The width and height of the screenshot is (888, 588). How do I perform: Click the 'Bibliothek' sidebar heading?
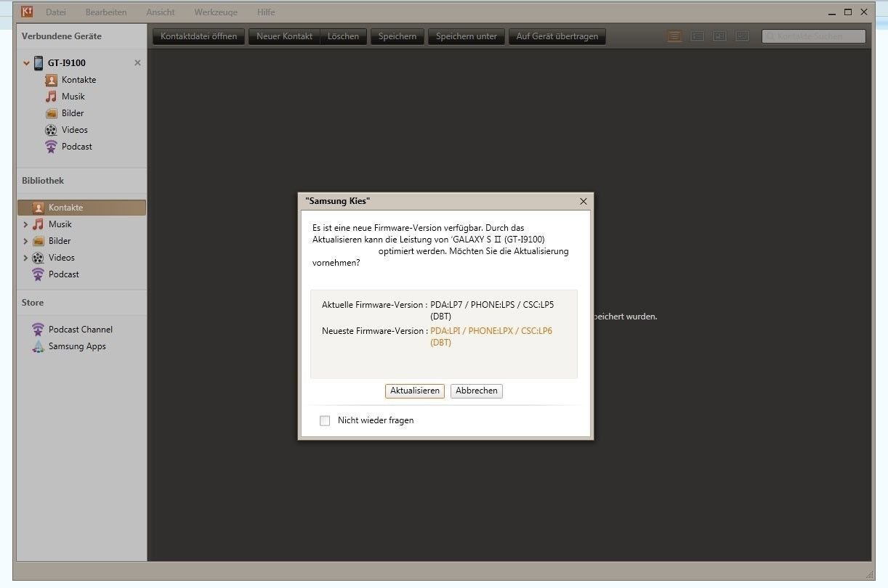[x=43, y=181]
